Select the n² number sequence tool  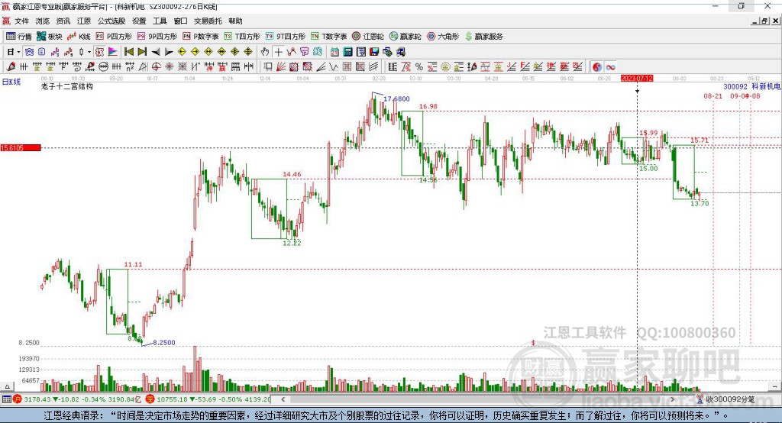point(130,67)
